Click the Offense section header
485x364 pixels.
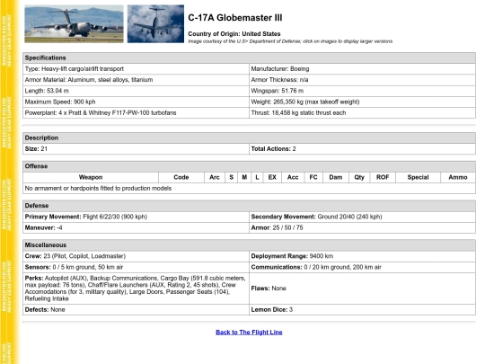(249, 166)
